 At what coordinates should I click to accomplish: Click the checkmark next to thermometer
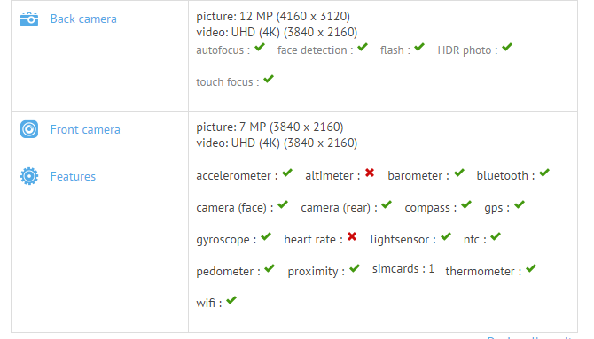pos(531,268)
